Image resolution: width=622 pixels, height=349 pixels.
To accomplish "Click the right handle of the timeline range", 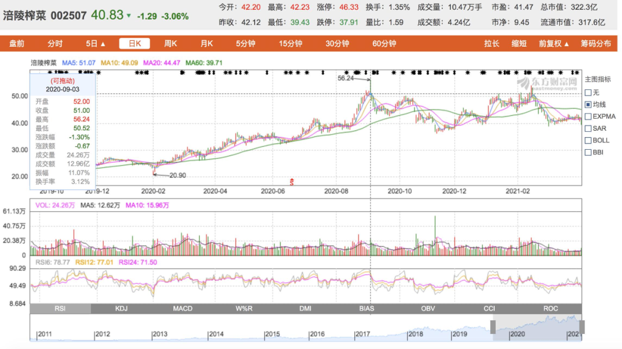I will tap(582, 327).
